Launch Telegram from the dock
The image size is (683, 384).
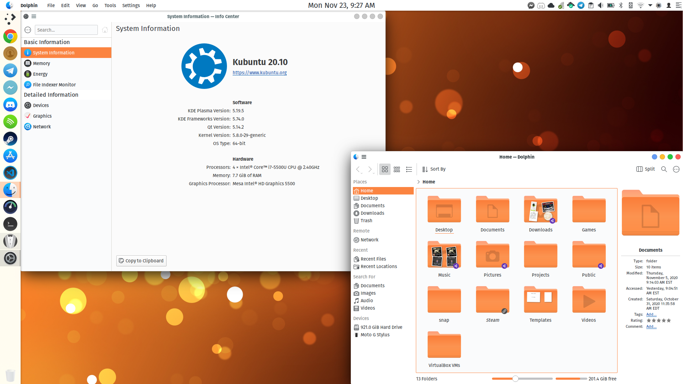click(x=10, y=70)
